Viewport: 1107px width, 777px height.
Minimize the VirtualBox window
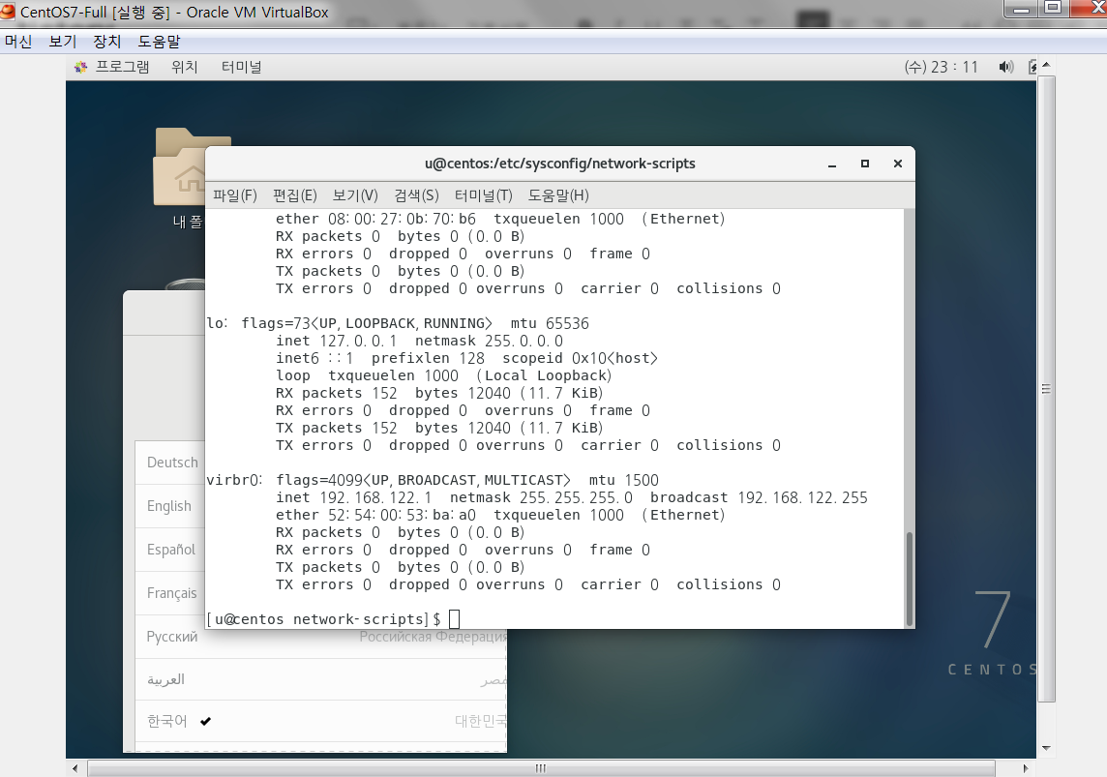tap(1021, 9)
